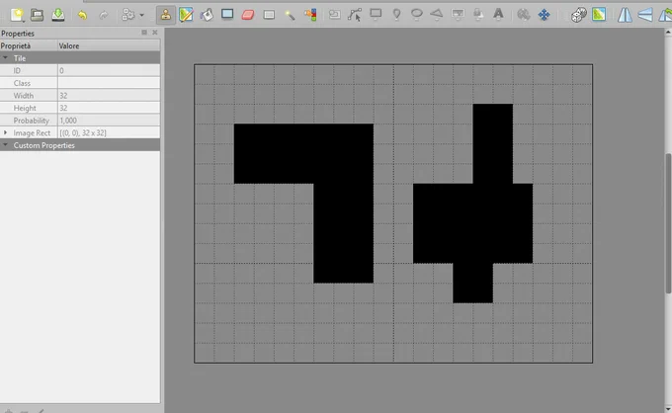Toggle Random mode dice button
Viewport: 672px width, 413px height.
[x=578, y=15]
